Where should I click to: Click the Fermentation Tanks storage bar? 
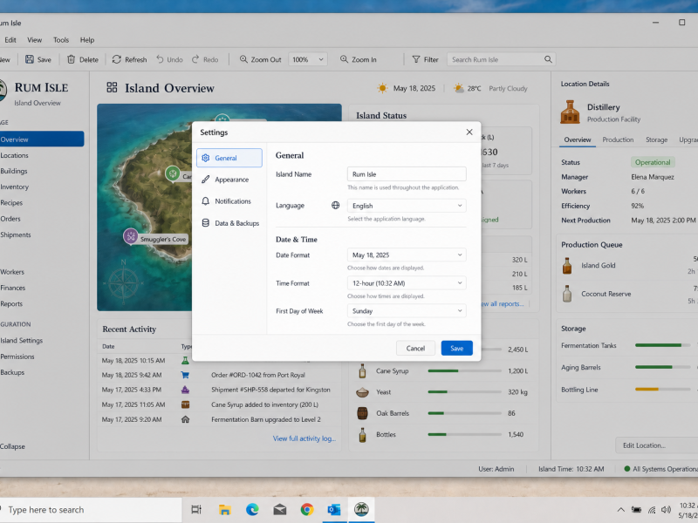click(662, 345)
